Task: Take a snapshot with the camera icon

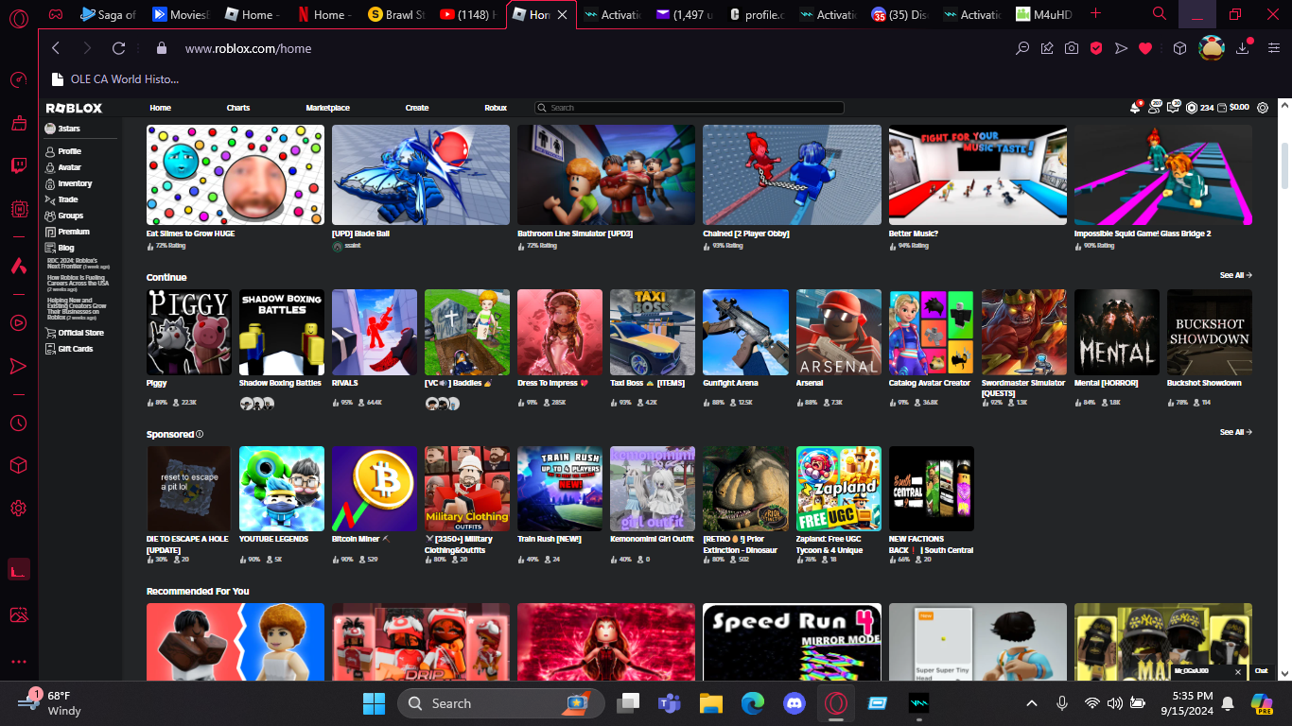Action: 1072,48
